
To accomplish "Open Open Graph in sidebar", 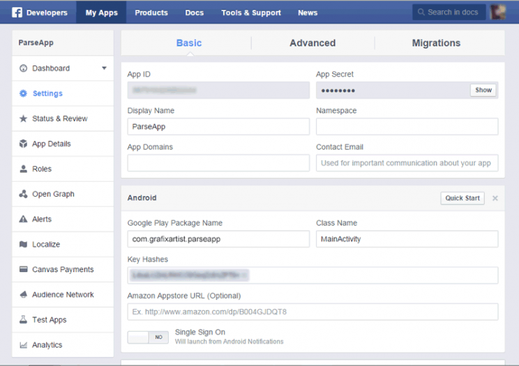I will 63,194.
